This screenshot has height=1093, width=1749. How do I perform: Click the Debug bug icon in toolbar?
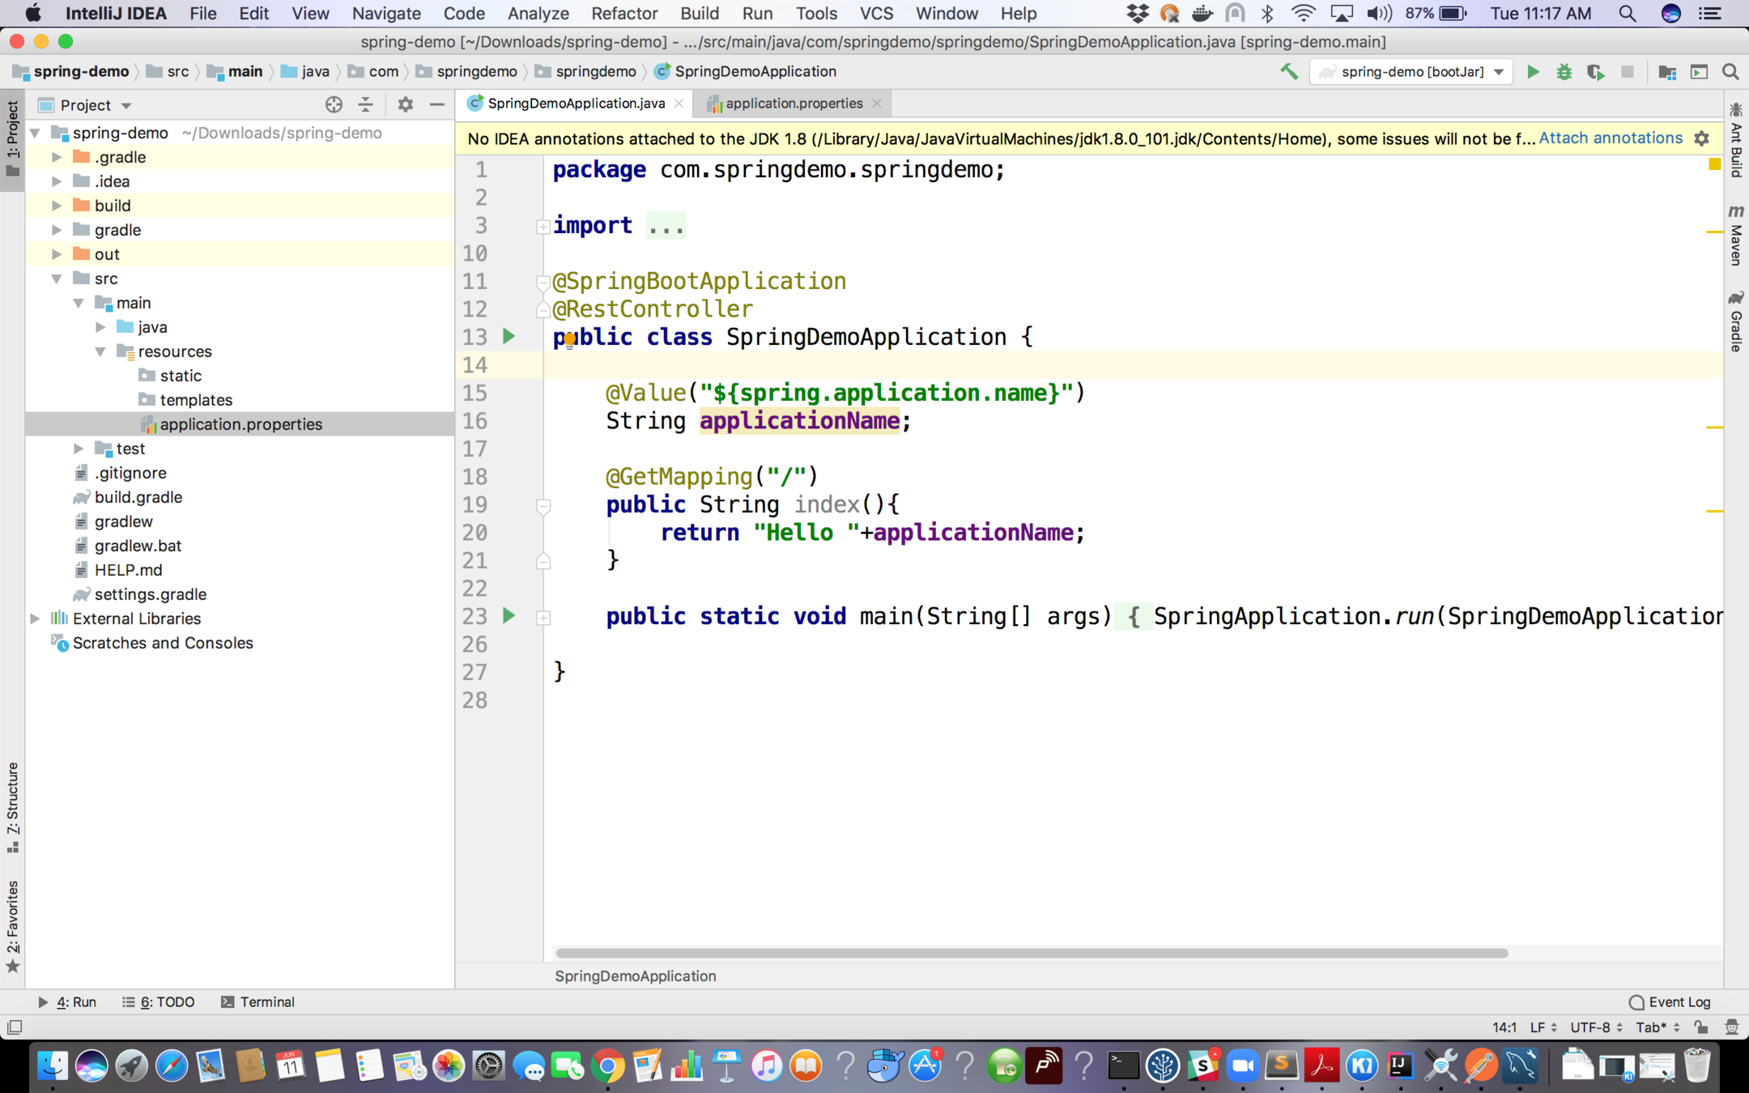tap(1564, 71)
